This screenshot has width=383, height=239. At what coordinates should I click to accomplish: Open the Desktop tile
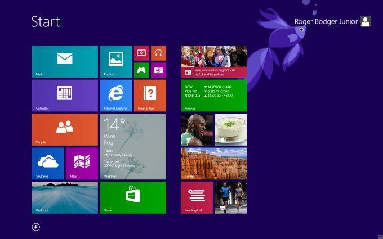point(65,197)
